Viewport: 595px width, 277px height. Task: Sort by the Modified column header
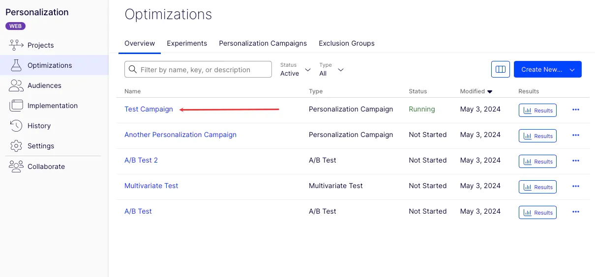tap(476, 91)
